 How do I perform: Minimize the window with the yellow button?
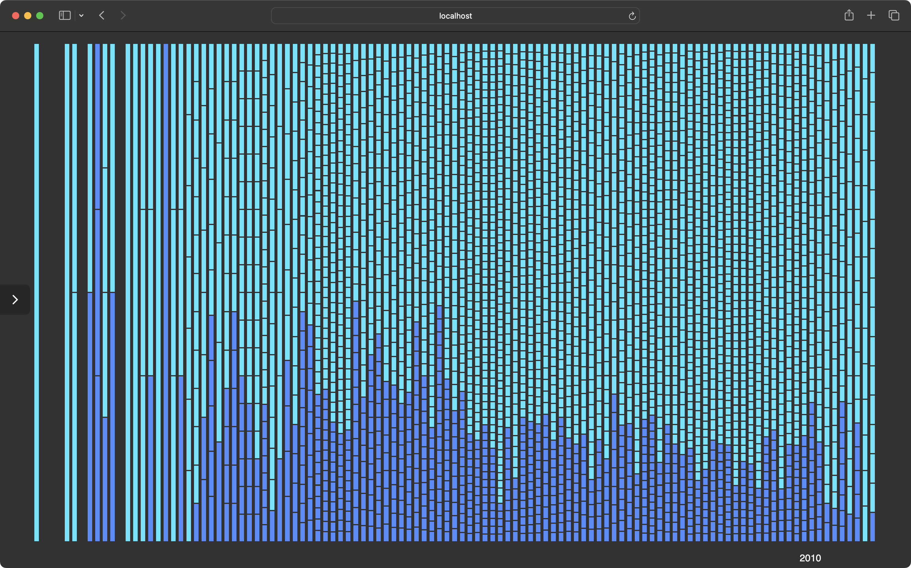coord(27,15)
